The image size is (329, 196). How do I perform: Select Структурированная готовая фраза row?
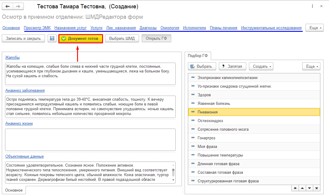pyautogui.click(x=254, y=181)
